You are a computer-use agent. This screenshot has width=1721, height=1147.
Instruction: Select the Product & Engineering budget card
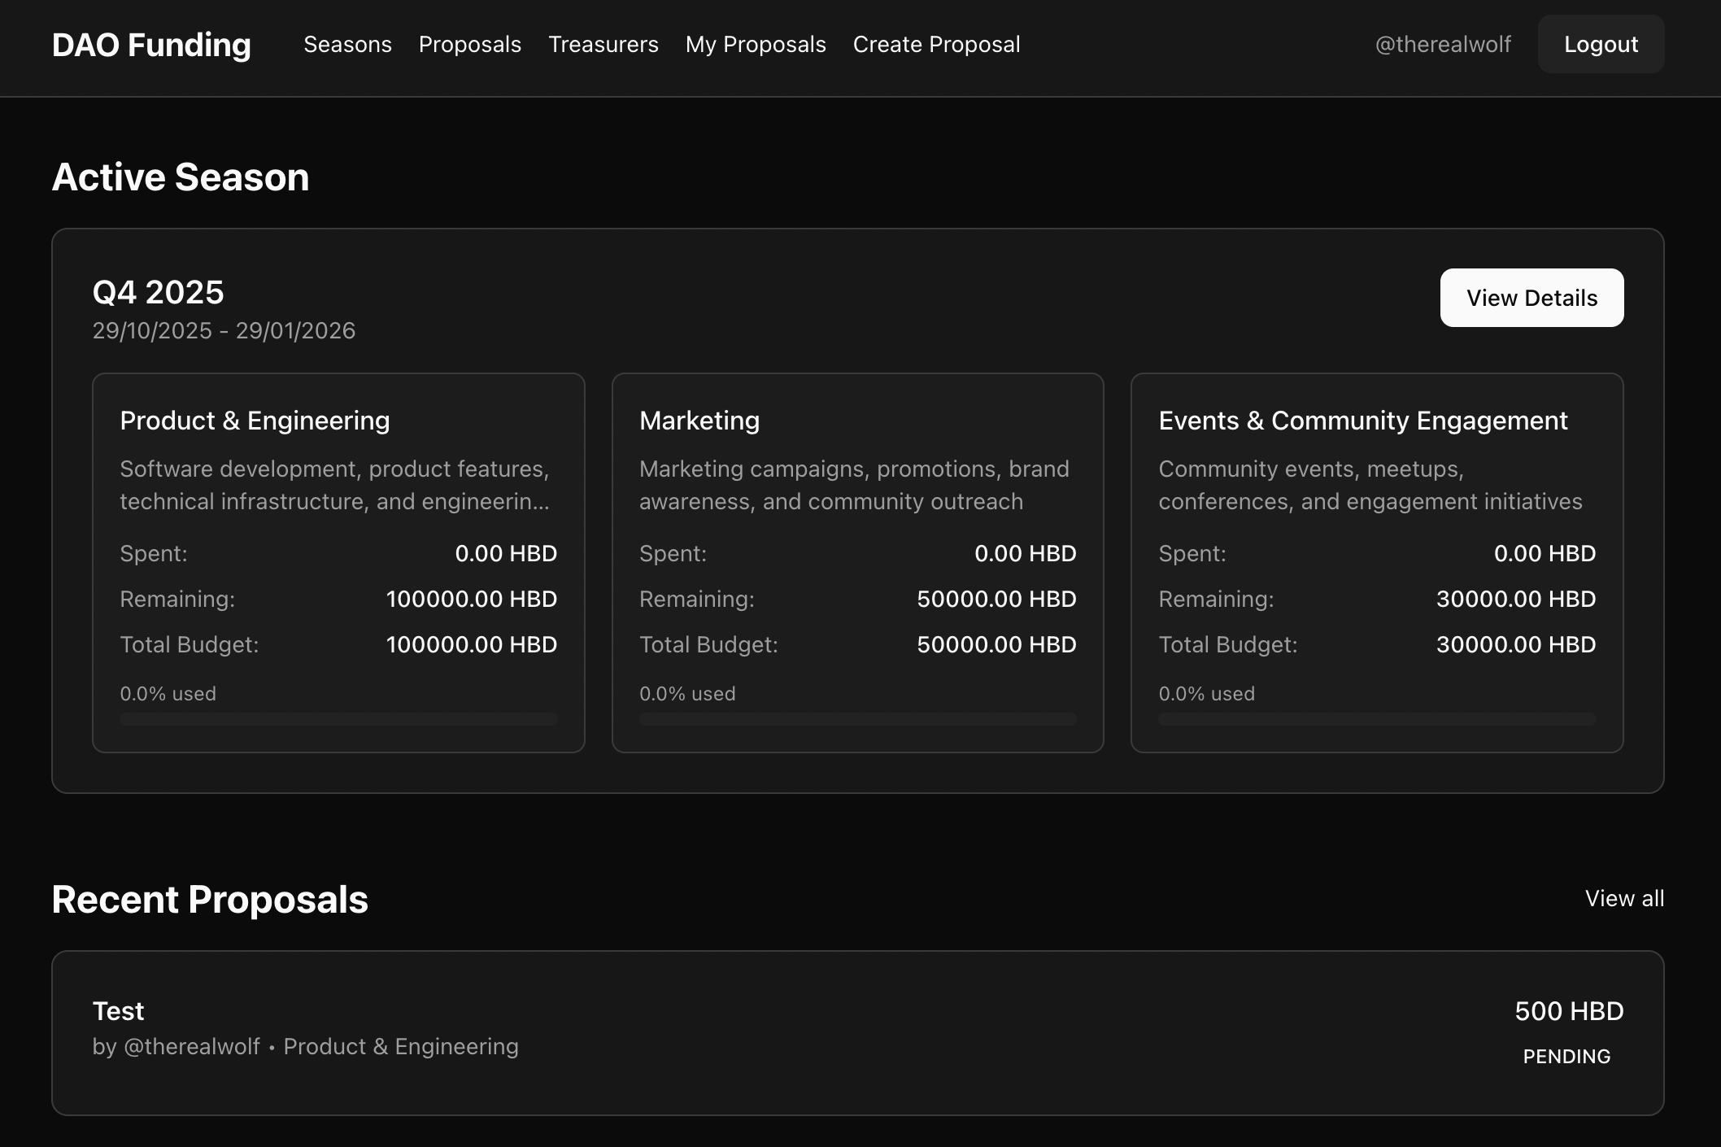[338, 562]
